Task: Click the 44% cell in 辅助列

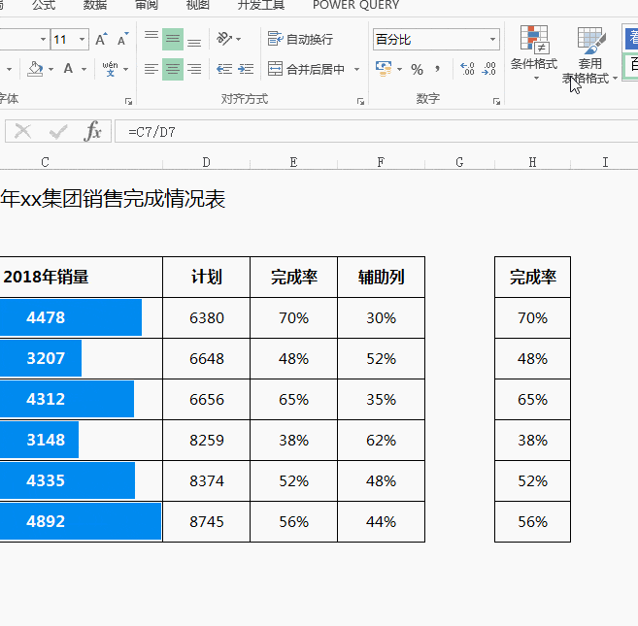Action: pos(381,521)
